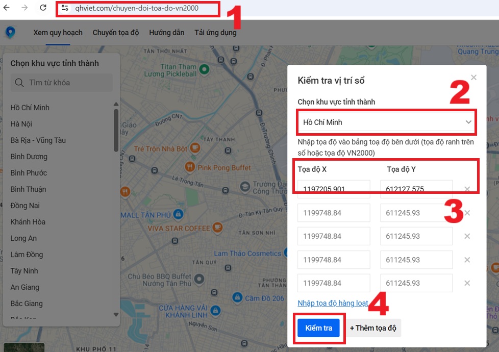Screen dimensions: 499x352
Task: Click + Thêm tọa độ button
Action: 373,328
